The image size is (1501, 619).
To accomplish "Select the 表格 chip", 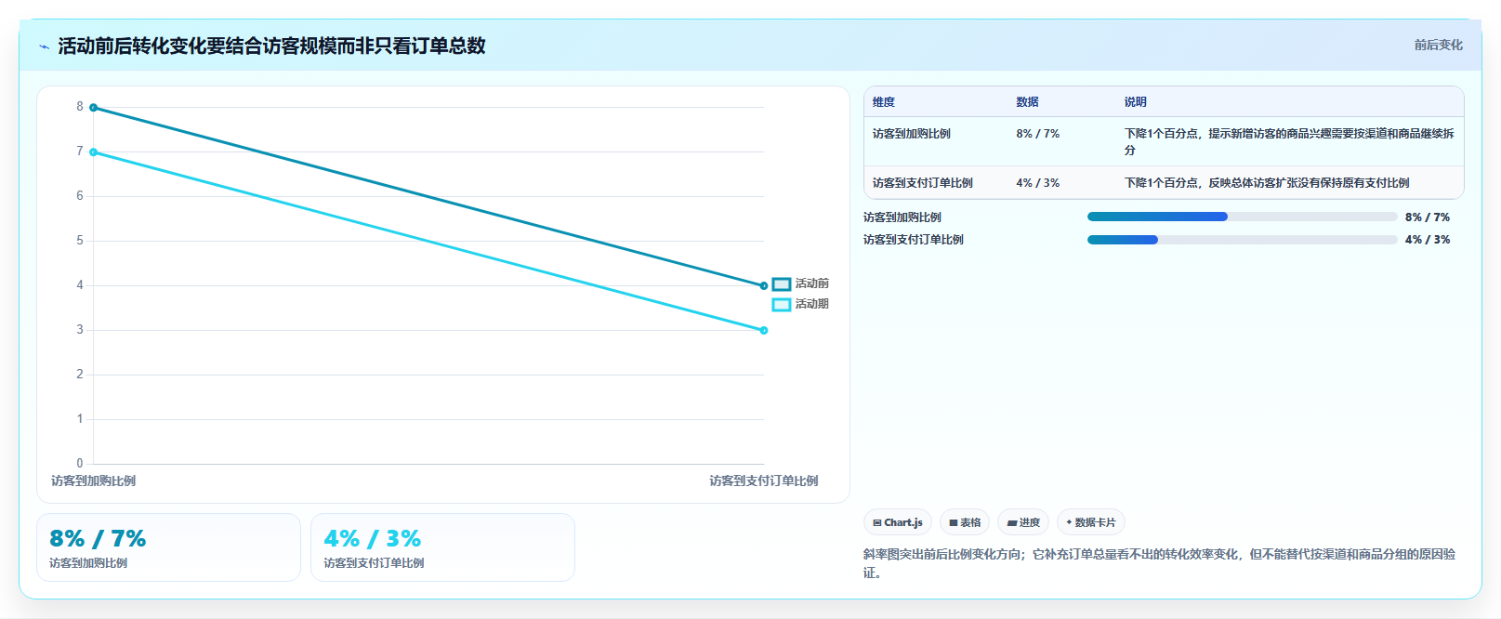I will tap(965, 522).
